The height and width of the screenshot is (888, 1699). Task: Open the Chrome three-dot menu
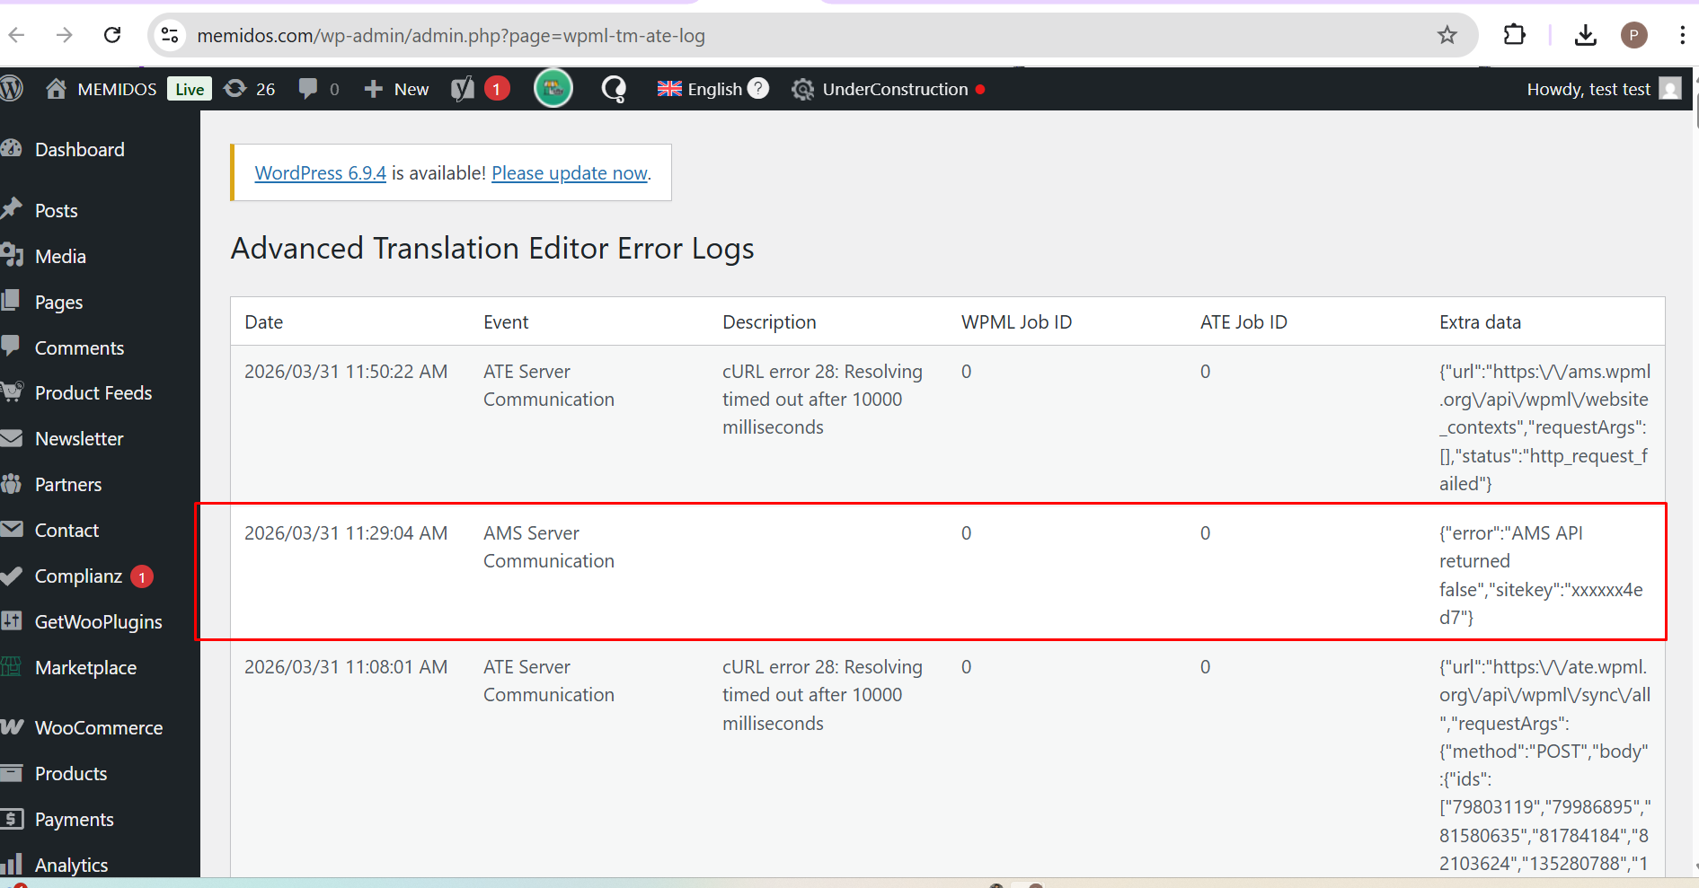1681,35
